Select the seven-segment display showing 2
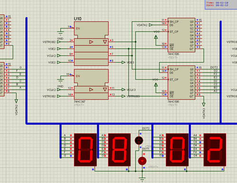This screenshot has width=237, height=183. pyautogui.click(x=215, y=150)
